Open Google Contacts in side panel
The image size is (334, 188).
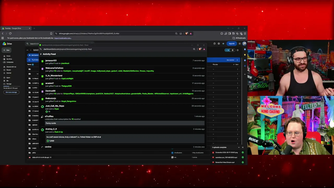point(245,66)
